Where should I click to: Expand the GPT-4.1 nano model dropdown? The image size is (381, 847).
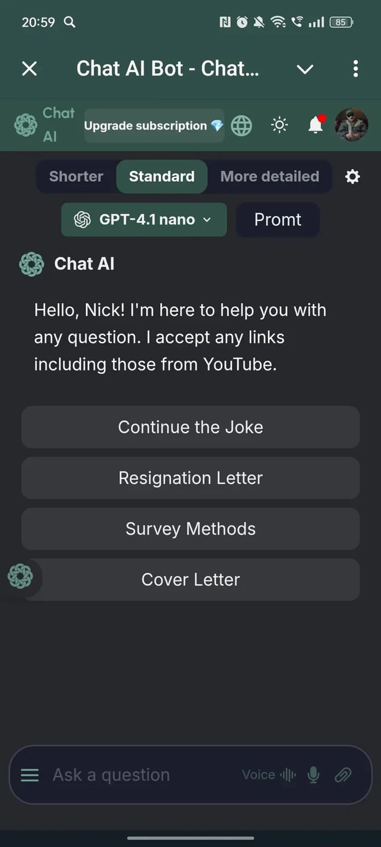(144, 220)
